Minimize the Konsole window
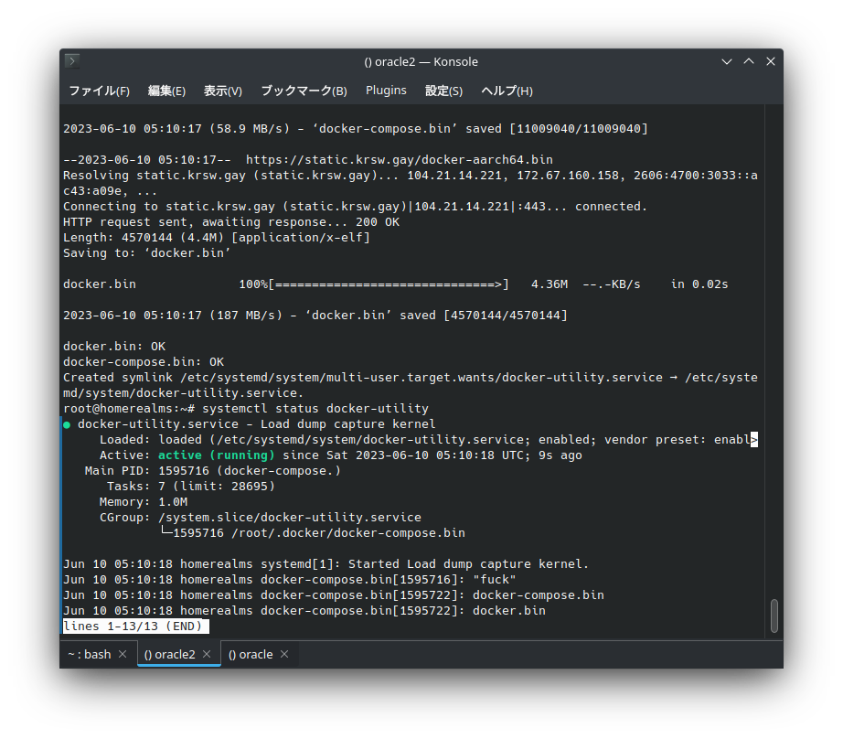This screenshot has height=739, width=843. 727,61
